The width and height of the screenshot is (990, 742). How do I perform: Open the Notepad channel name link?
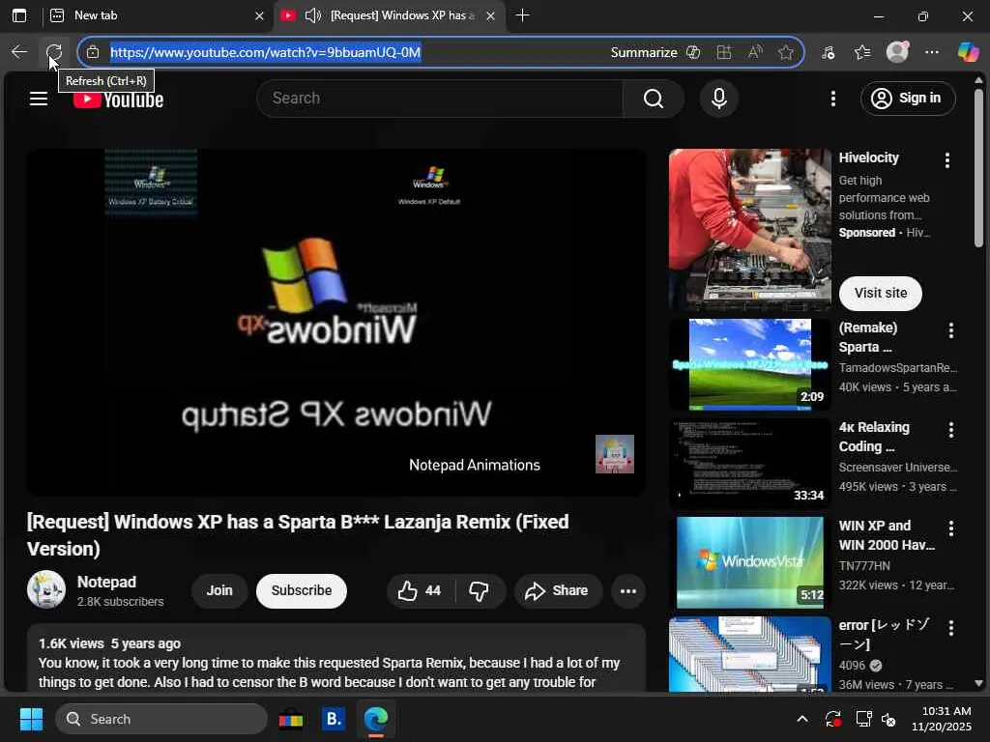pos(106,582)
